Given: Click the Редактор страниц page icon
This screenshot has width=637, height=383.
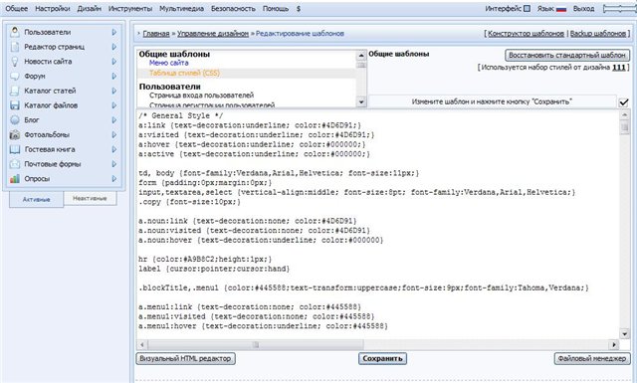Looking at the screenshot, I should 15,47.
